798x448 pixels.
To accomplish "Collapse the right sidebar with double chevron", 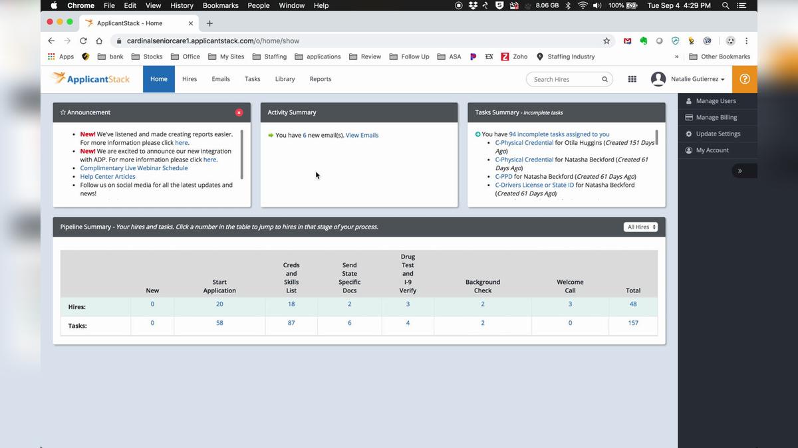I will click(x=739, y=171).
